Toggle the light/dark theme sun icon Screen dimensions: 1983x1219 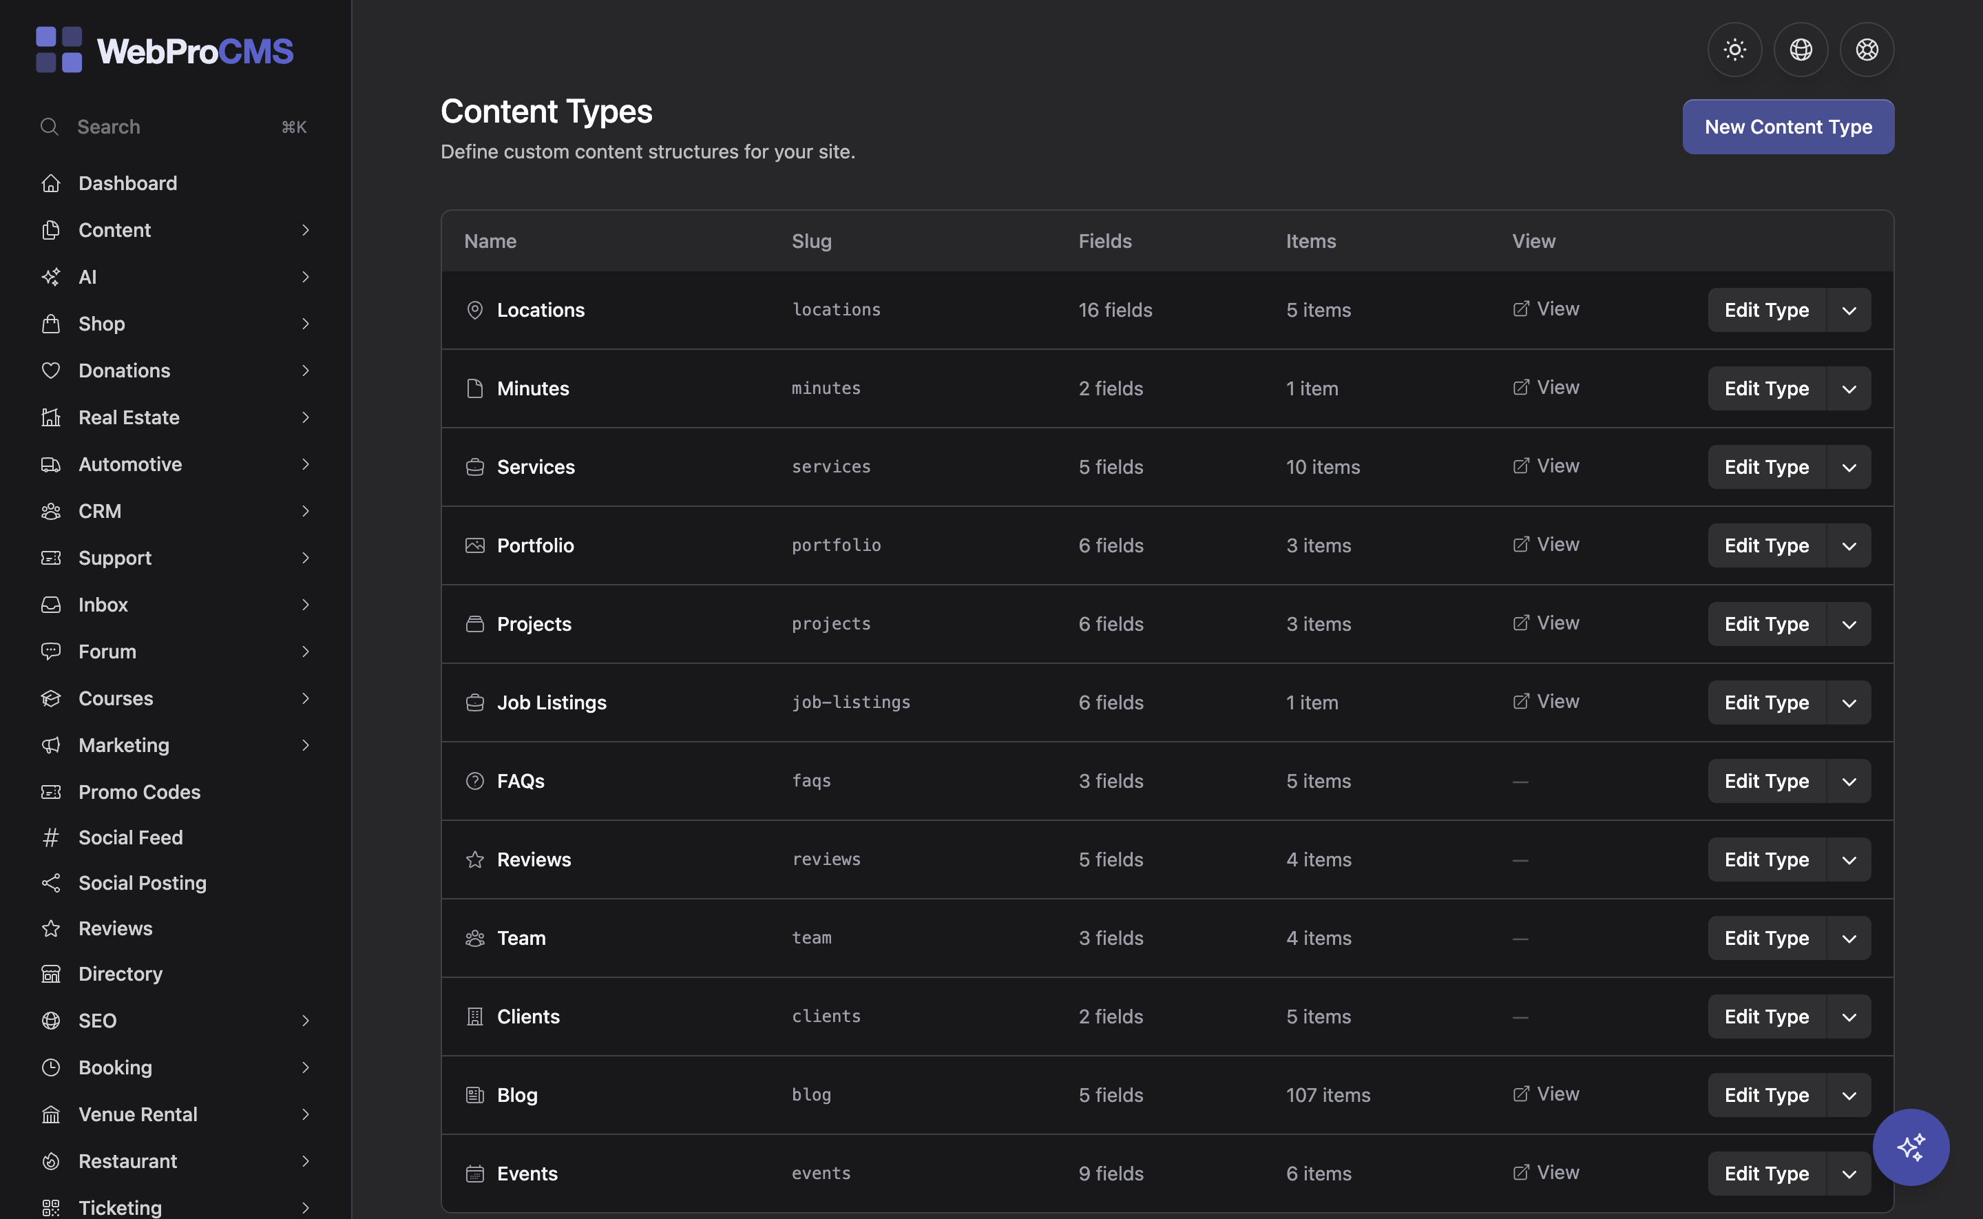(1734, 49)
